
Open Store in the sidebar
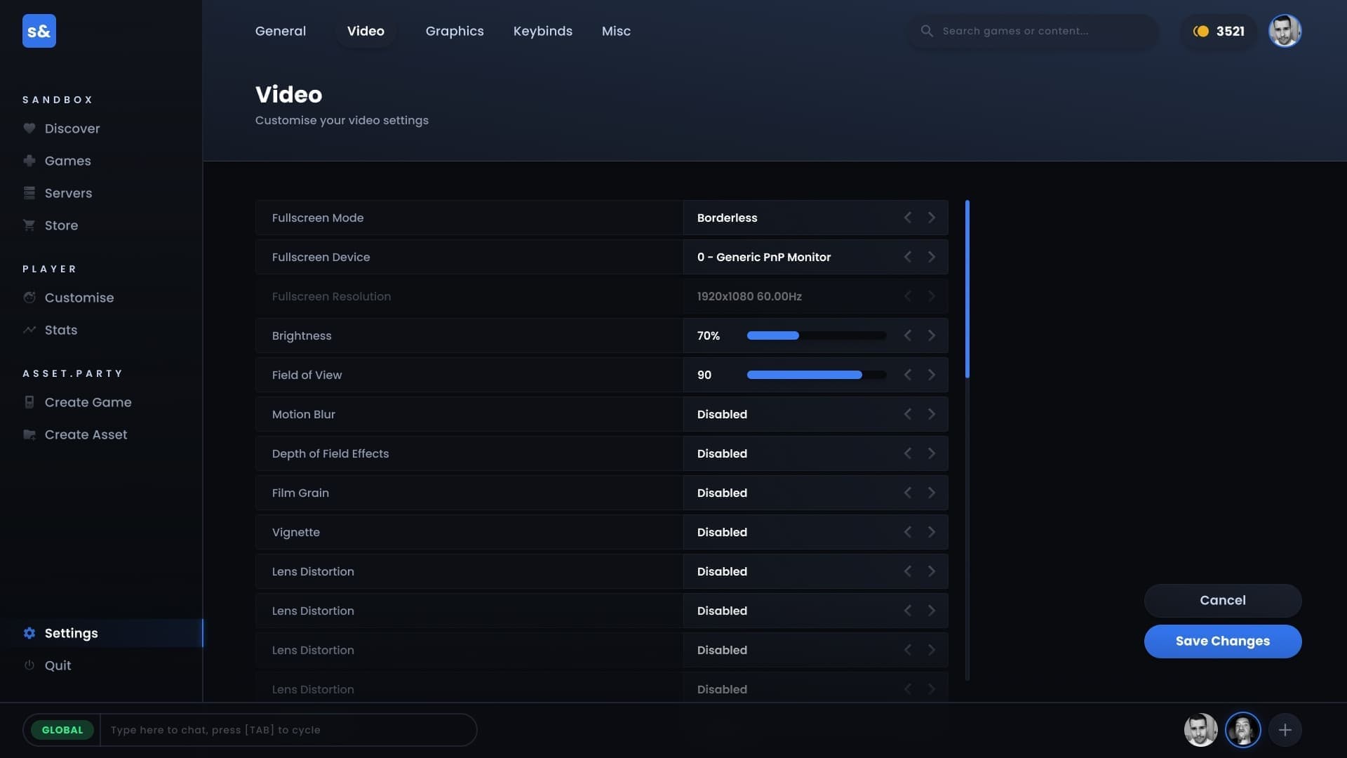61,225
